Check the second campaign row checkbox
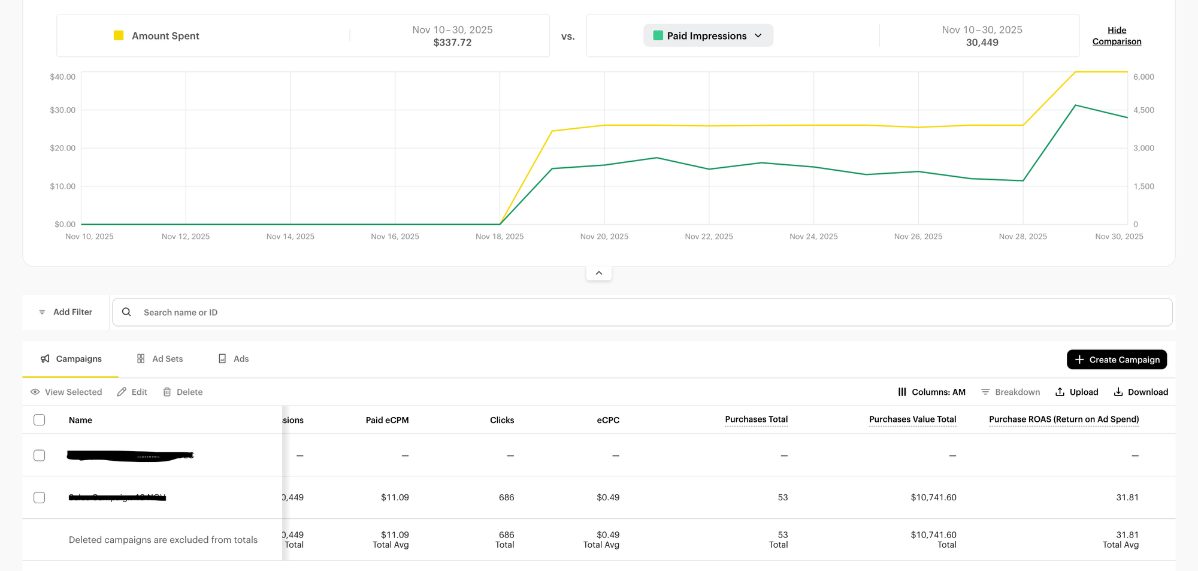1198x571 pixels. [x=40, y=497]
